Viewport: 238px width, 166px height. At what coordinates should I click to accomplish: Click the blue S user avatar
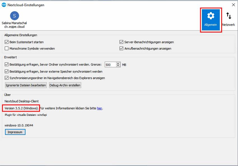[x=14, y=16]
